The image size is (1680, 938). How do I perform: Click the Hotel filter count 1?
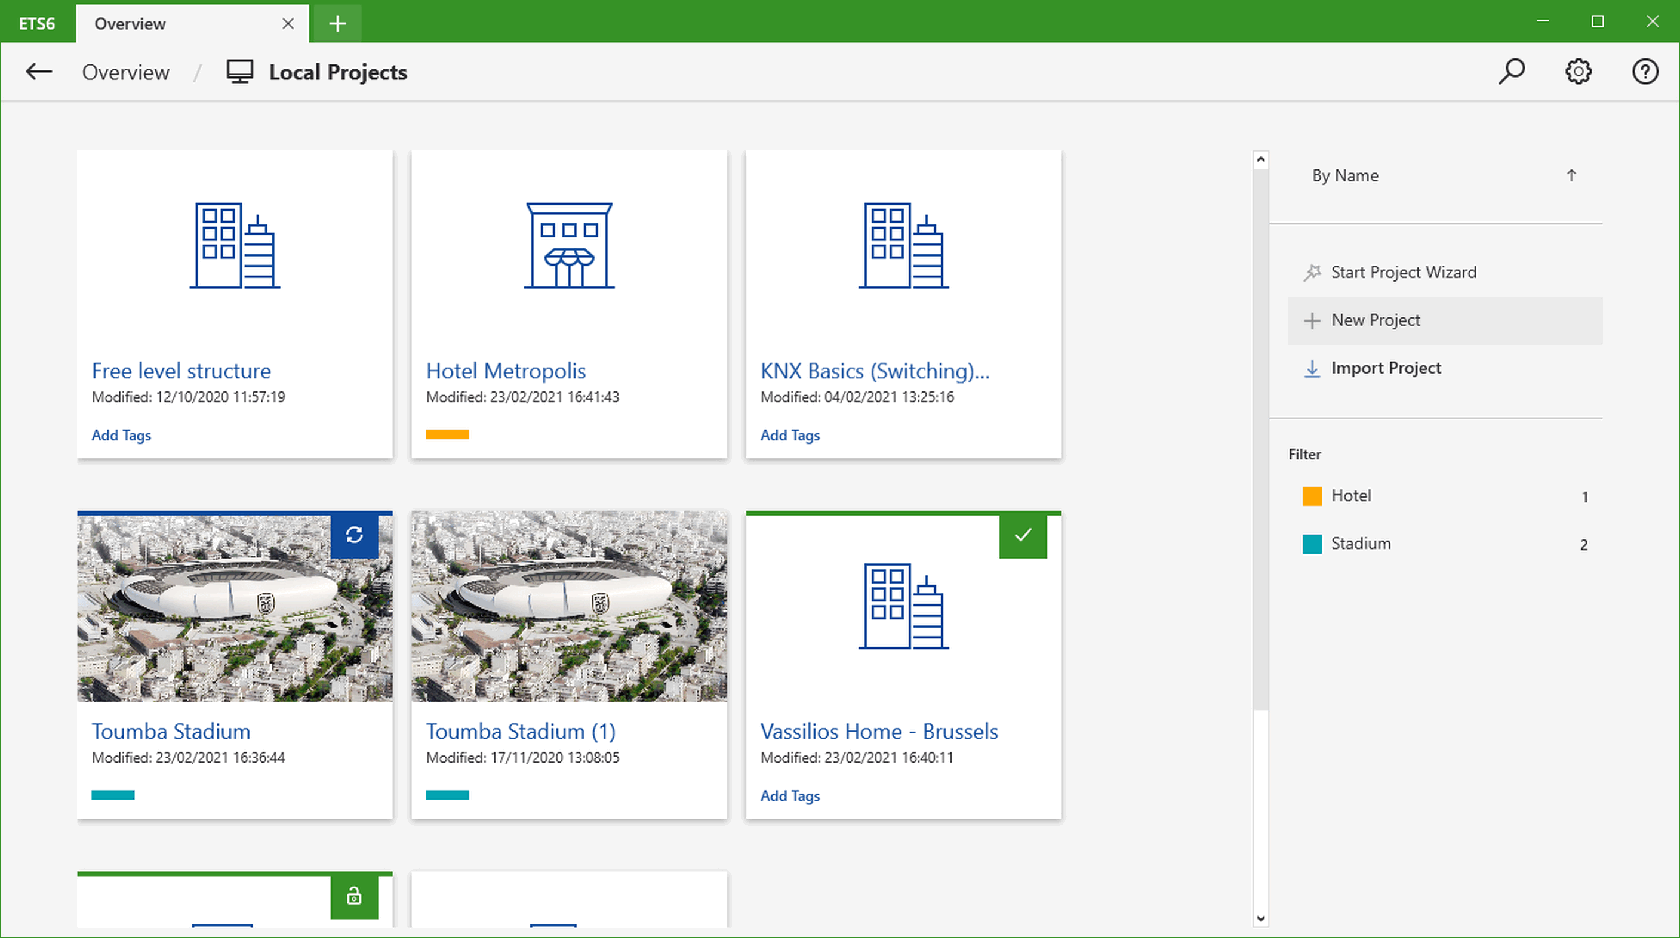pyautogui.click(x=1585, y=498)
